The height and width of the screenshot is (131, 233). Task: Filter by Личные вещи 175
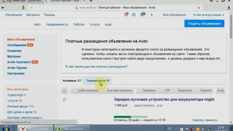pyautogui.click(x=20, y=106)
